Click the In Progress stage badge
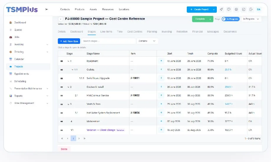 coord(231,19)
